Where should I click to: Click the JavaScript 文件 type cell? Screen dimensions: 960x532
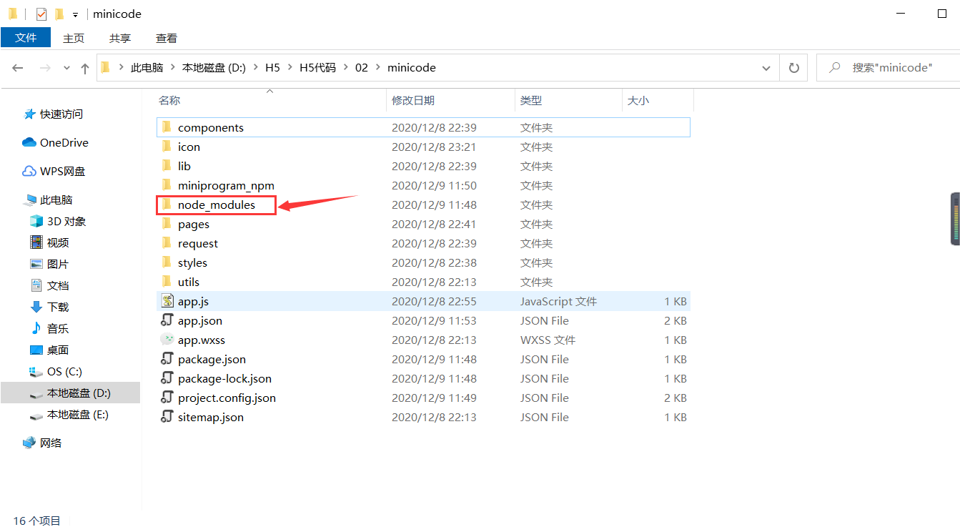pyautogui.click(x=558, y=301)
